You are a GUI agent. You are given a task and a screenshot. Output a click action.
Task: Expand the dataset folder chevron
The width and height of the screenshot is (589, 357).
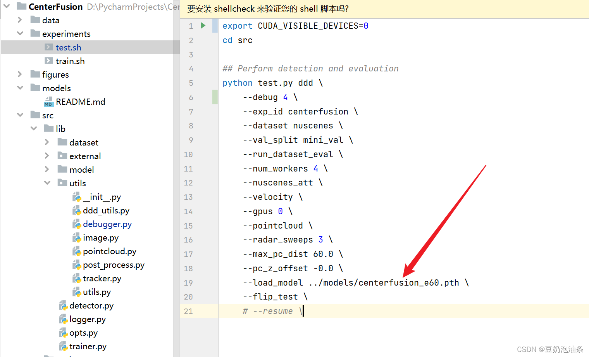(47, 142)
